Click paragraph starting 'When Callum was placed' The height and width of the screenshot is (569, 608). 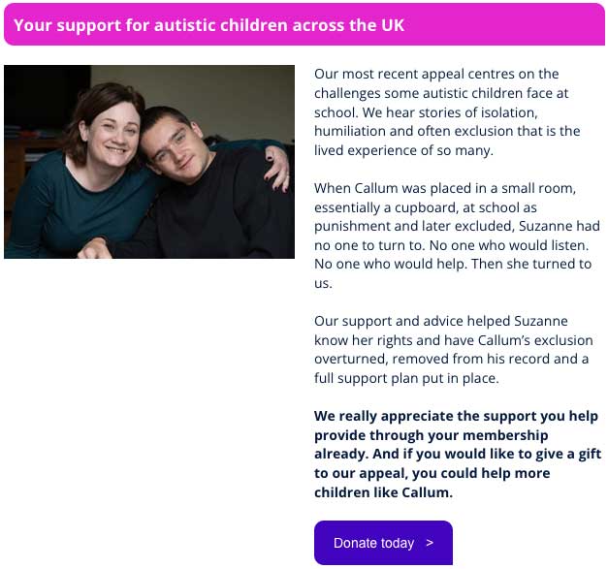pyautogui.click(x=457, y=236)
